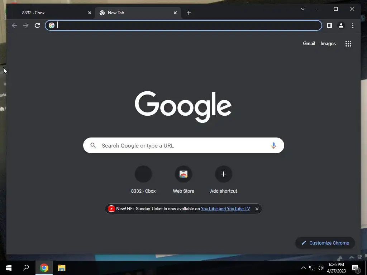Open the Windows Start menu
Viewport: 367px width, 275px height.
pos(9,268)
